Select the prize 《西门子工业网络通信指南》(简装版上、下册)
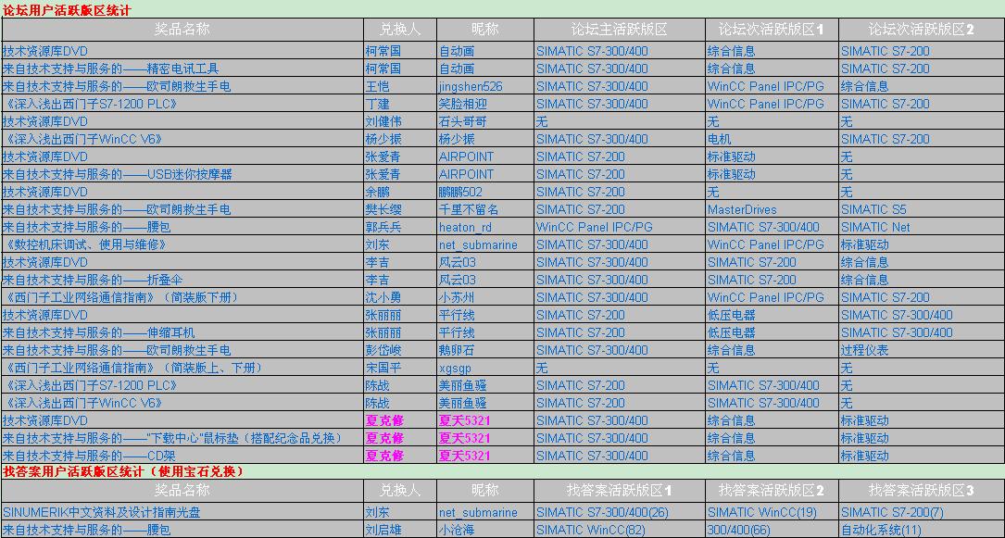Image resolution: width=1005 pixels, height=538 pixels. coord(133,368)
